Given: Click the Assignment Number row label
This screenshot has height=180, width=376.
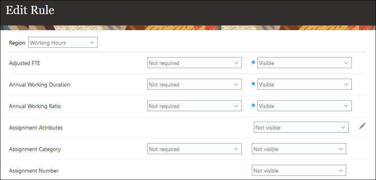Looking at the screenshot, I should click(x=34, y=171).
